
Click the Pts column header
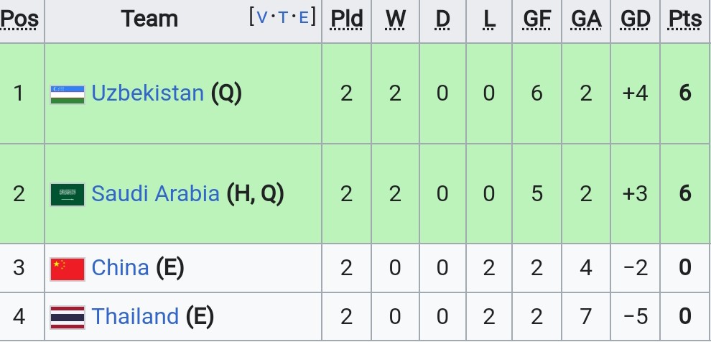(x=685, y=19)
